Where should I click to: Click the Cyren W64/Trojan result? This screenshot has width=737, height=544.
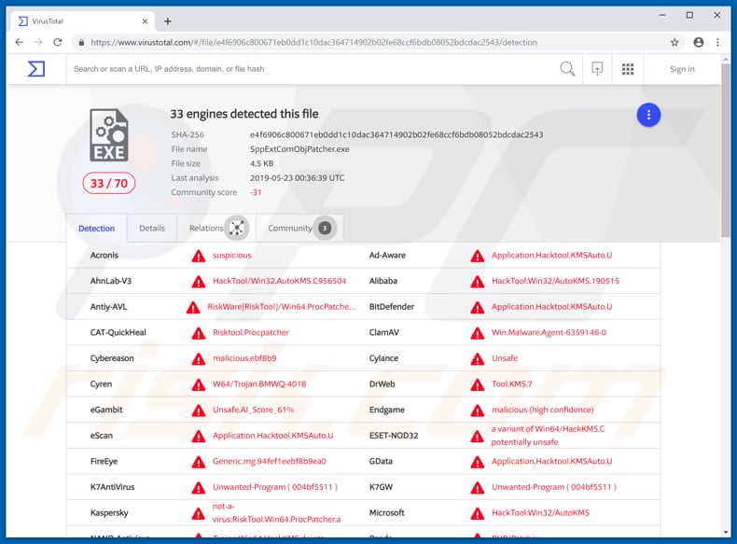259,384
